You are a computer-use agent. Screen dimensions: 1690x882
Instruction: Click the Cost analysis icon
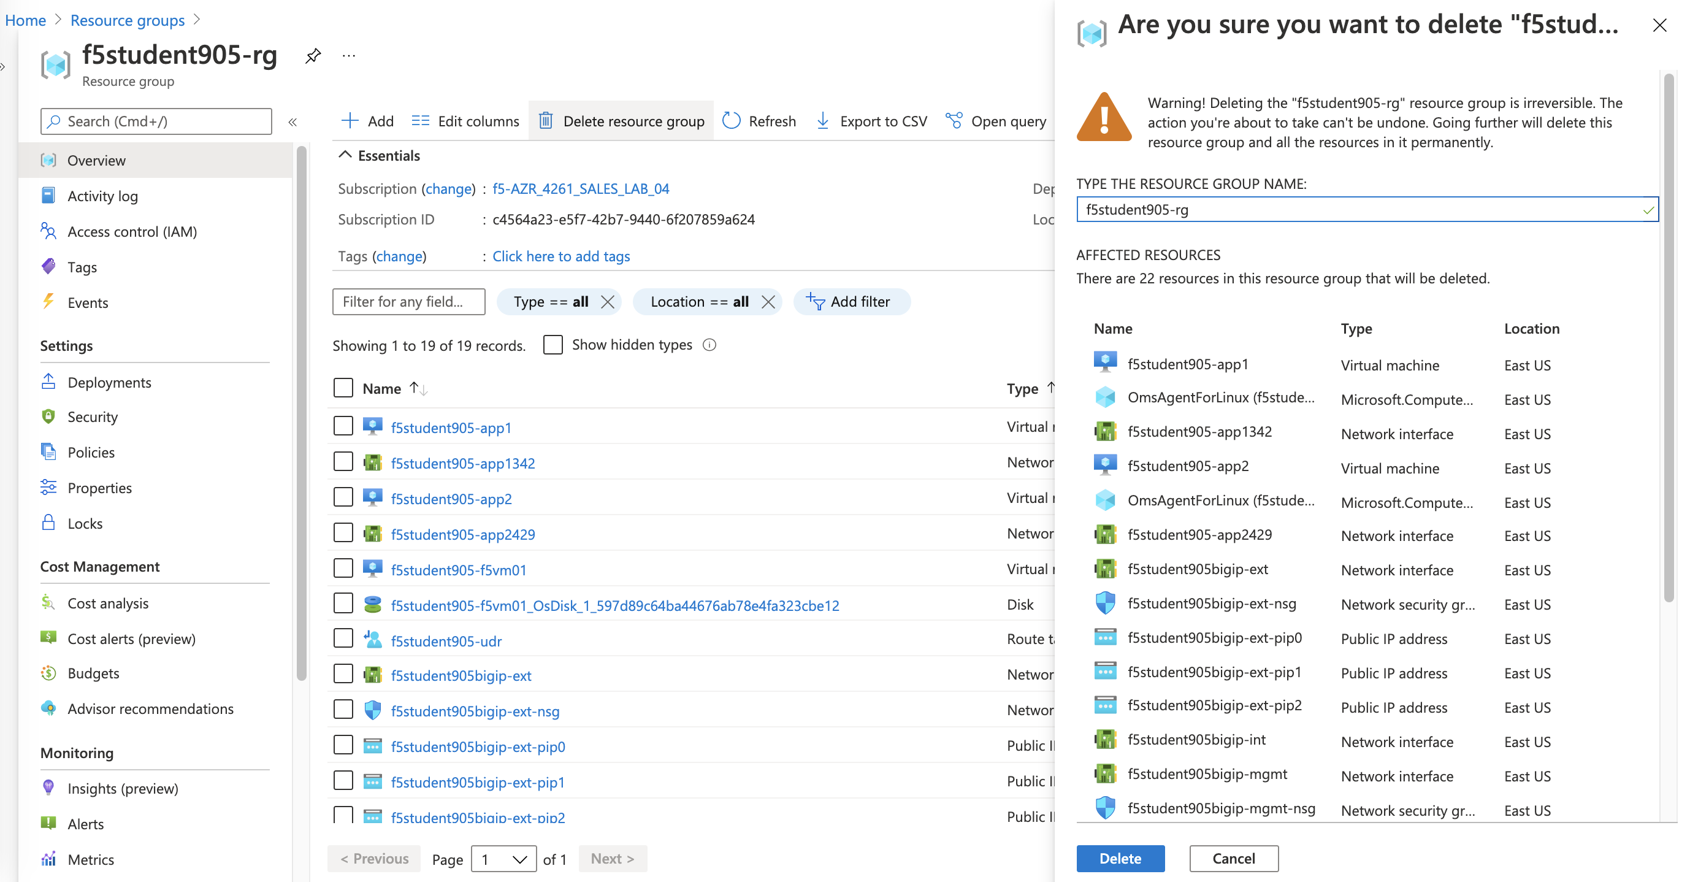click(x=48, y=603)
